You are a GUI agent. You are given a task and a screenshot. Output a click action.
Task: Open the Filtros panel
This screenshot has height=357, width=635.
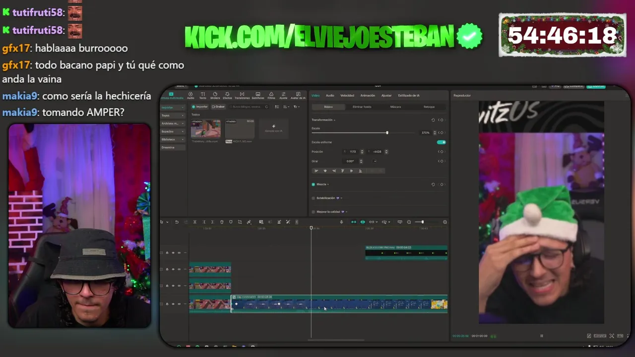(x=271, y=95)
